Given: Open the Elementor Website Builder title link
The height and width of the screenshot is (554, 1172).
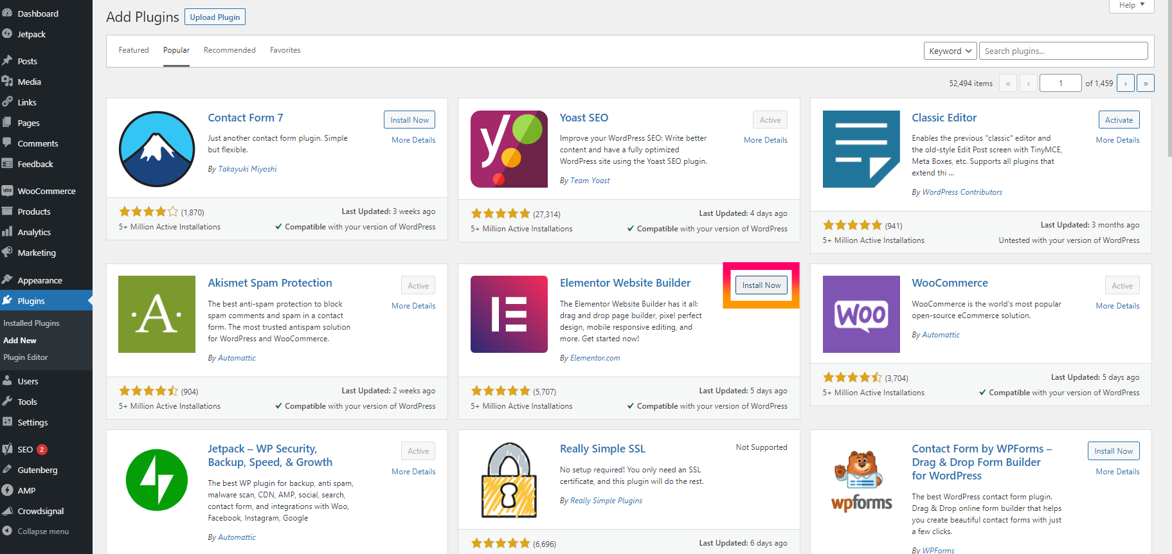Looking at the screenshot, I should [625, 283].
